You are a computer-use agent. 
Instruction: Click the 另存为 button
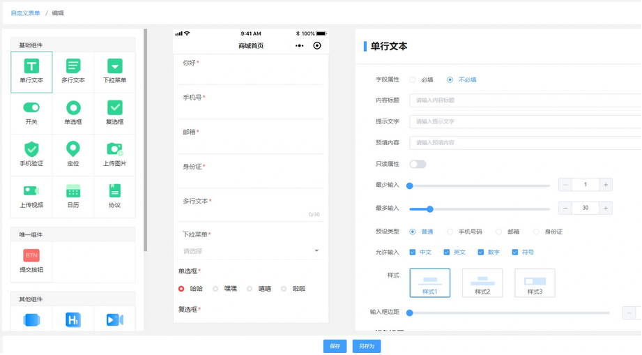coord(367,346)
